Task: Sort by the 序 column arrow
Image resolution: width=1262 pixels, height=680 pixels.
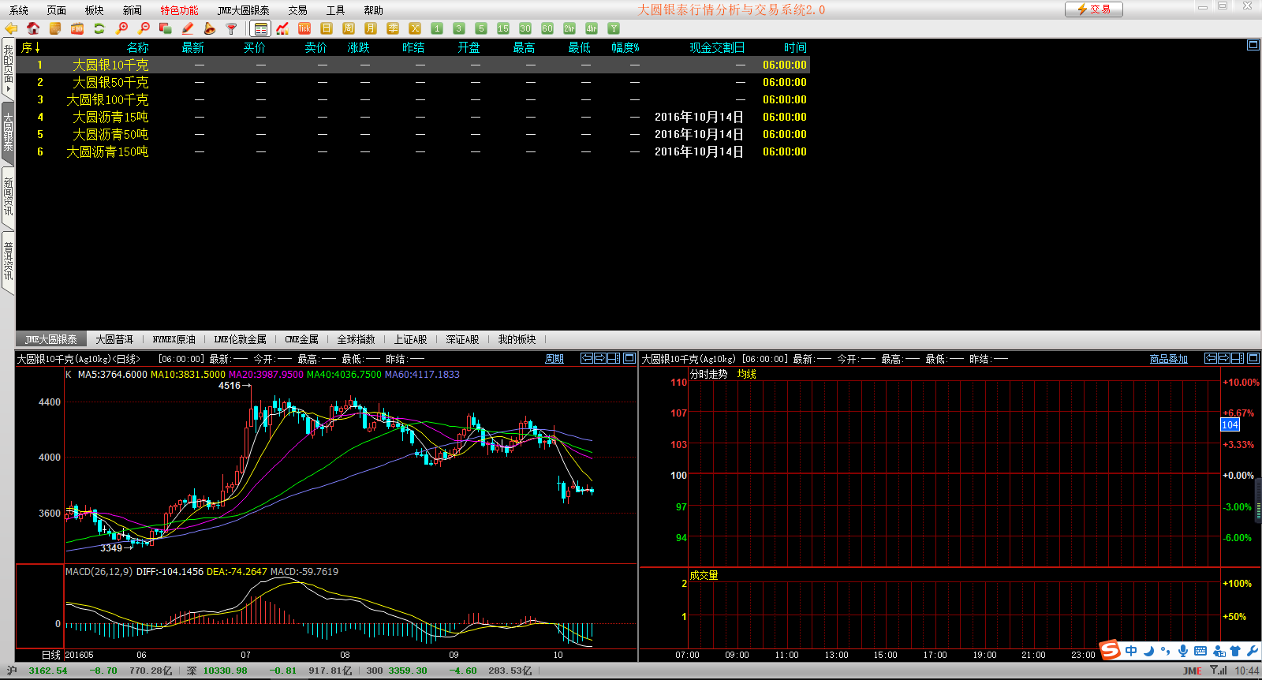Action: [x=37, y=48]
